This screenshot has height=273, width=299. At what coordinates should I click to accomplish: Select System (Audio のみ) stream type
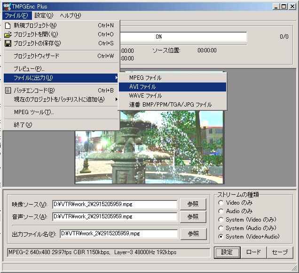tap(247, 228)
